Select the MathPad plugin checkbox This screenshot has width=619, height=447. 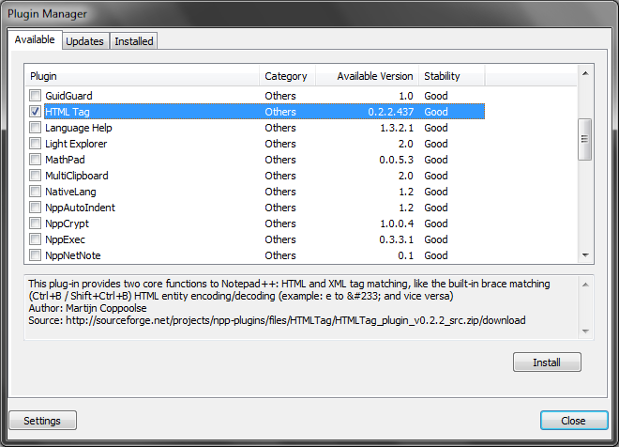pos(35,160)
